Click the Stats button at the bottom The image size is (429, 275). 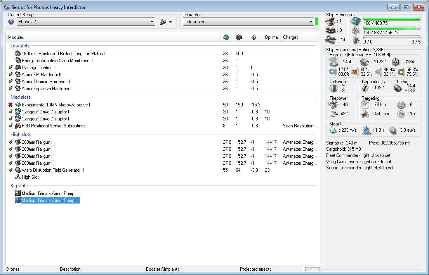coord(313,269)
